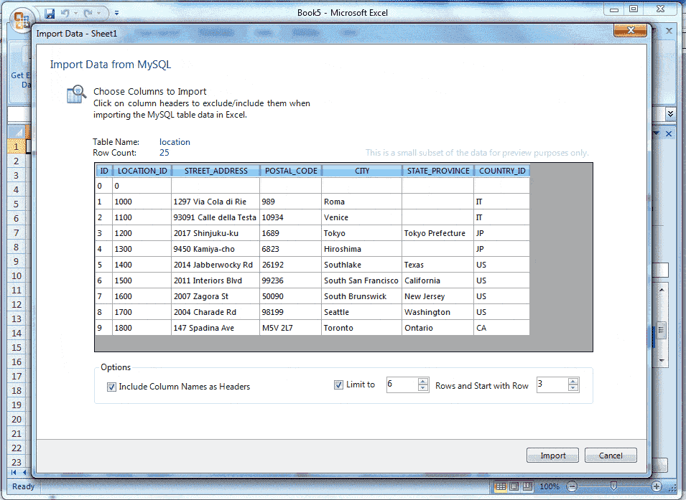
Task: Toggle Include Column Names as Headers
Action: click(112, 386)
